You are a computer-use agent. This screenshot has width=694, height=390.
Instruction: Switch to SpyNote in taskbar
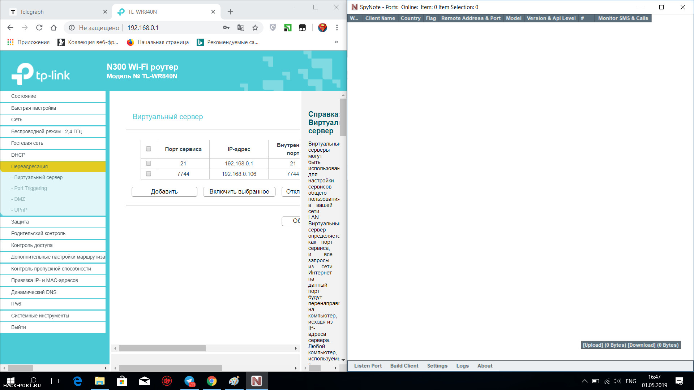(257, 381)
